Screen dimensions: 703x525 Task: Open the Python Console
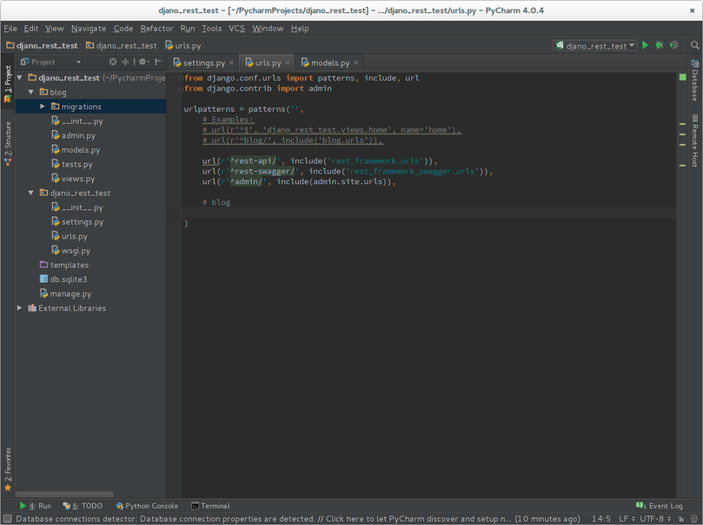click(x=147, y=506)
